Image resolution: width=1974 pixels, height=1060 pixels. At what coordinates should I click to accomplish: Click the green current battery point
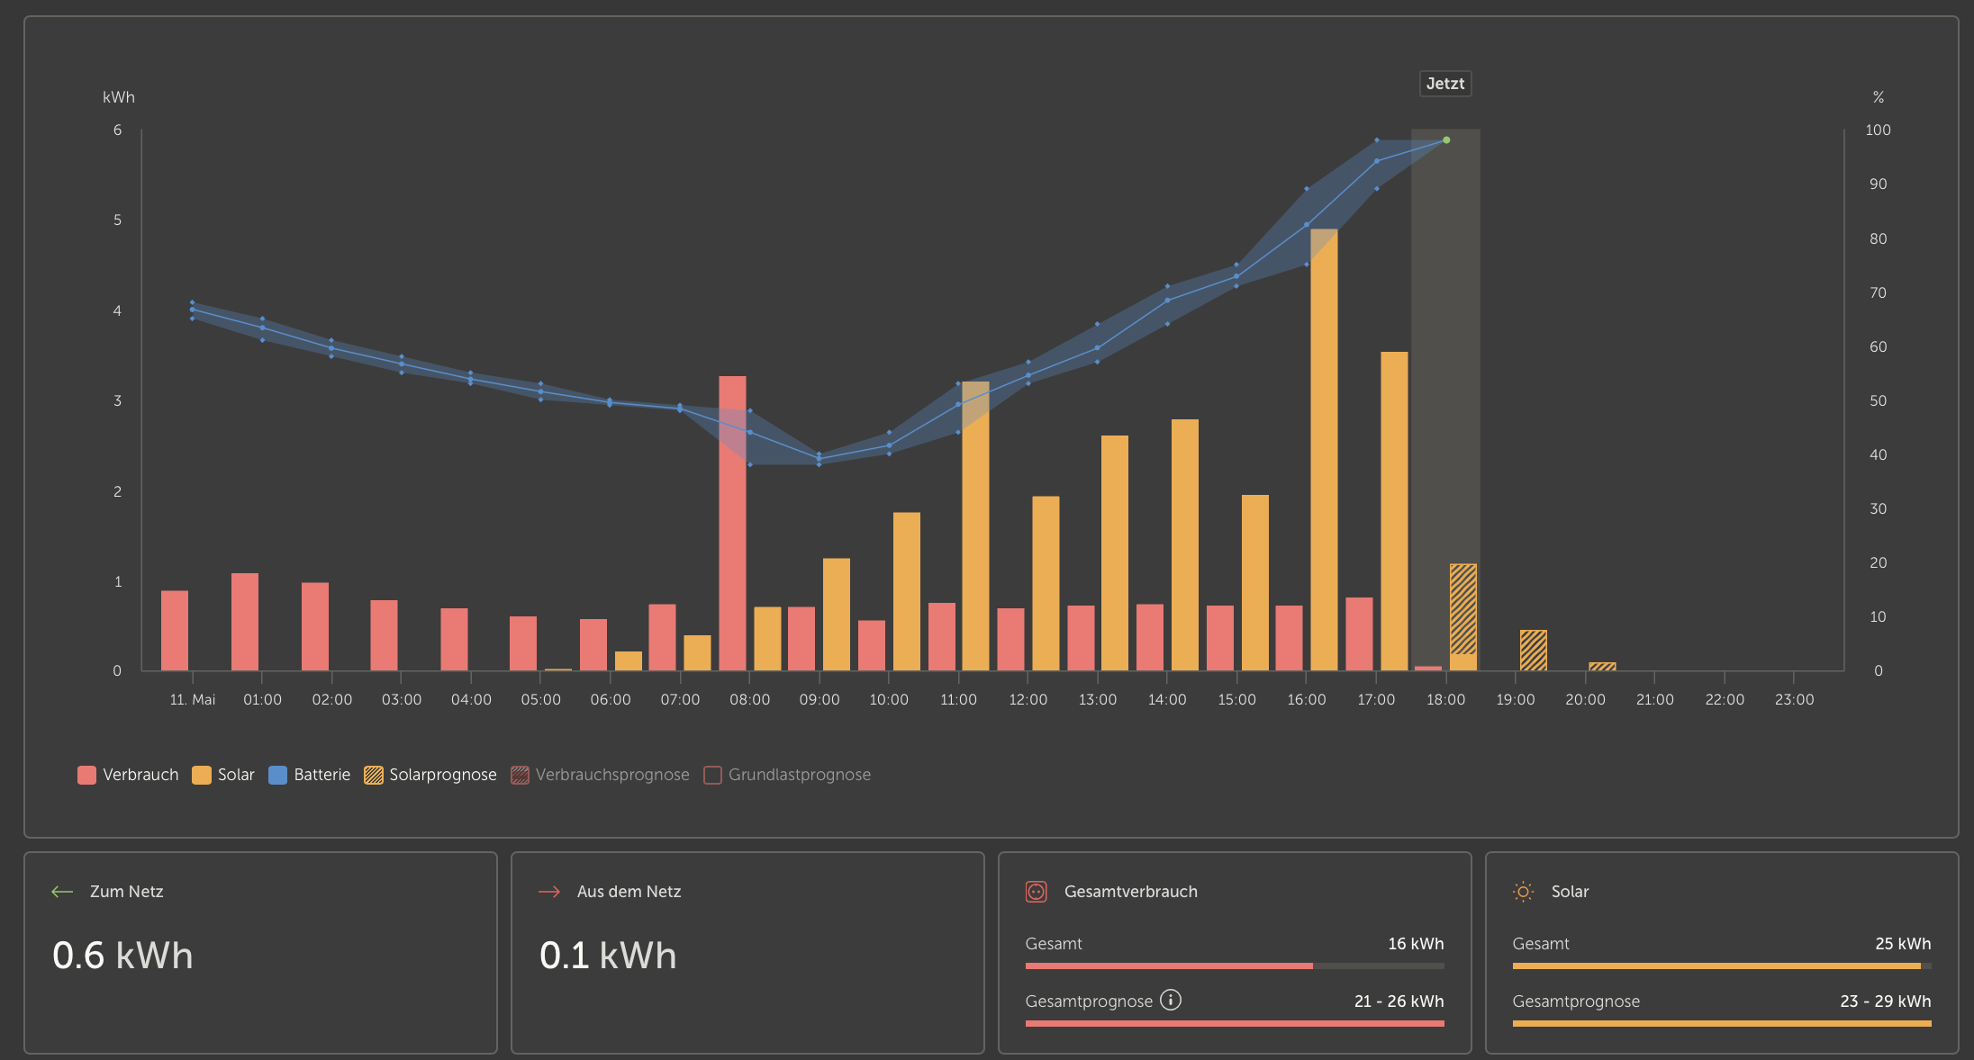coord(1446,140)
